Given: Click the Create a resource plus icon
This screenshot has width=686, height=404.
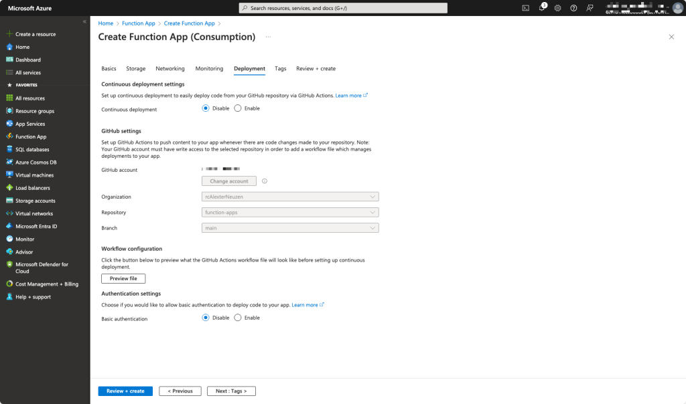Looking at the screenshot, I should point(9,33).
